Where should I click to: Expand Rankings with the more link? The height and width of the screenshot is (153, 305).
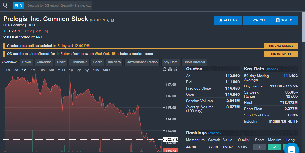(214, 133)
